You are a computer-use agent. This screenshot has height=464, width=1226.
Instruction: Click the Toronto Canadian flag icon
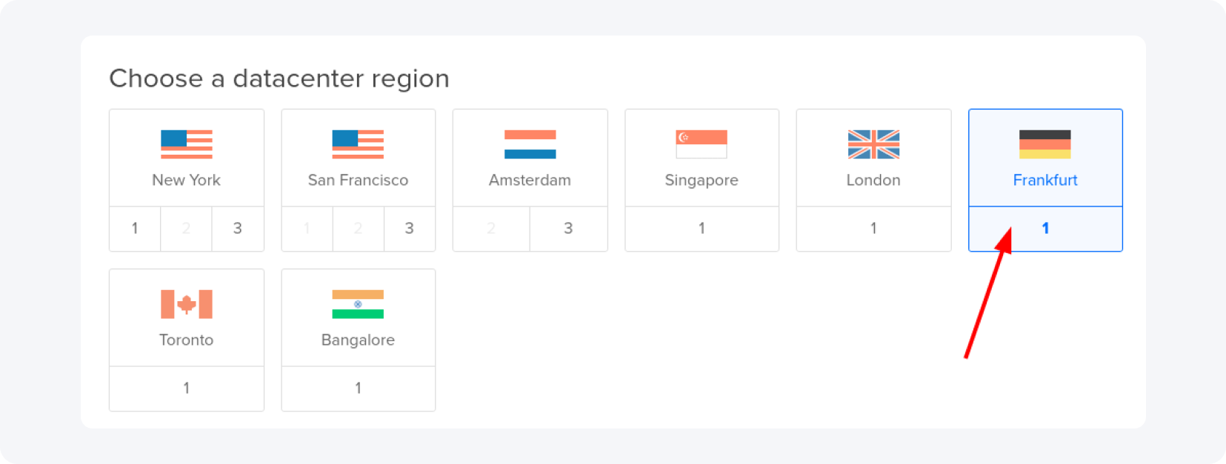pos(187,304)
